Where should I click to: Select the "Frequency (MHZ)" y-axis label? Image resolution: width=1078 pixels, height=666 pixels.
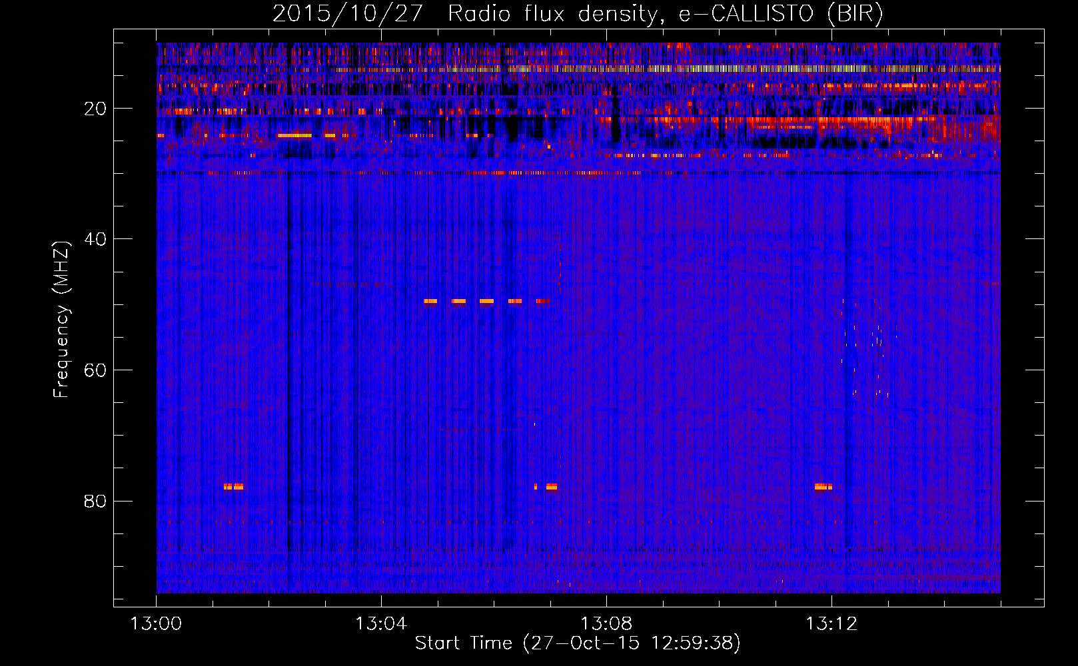(x=61, y=320)
